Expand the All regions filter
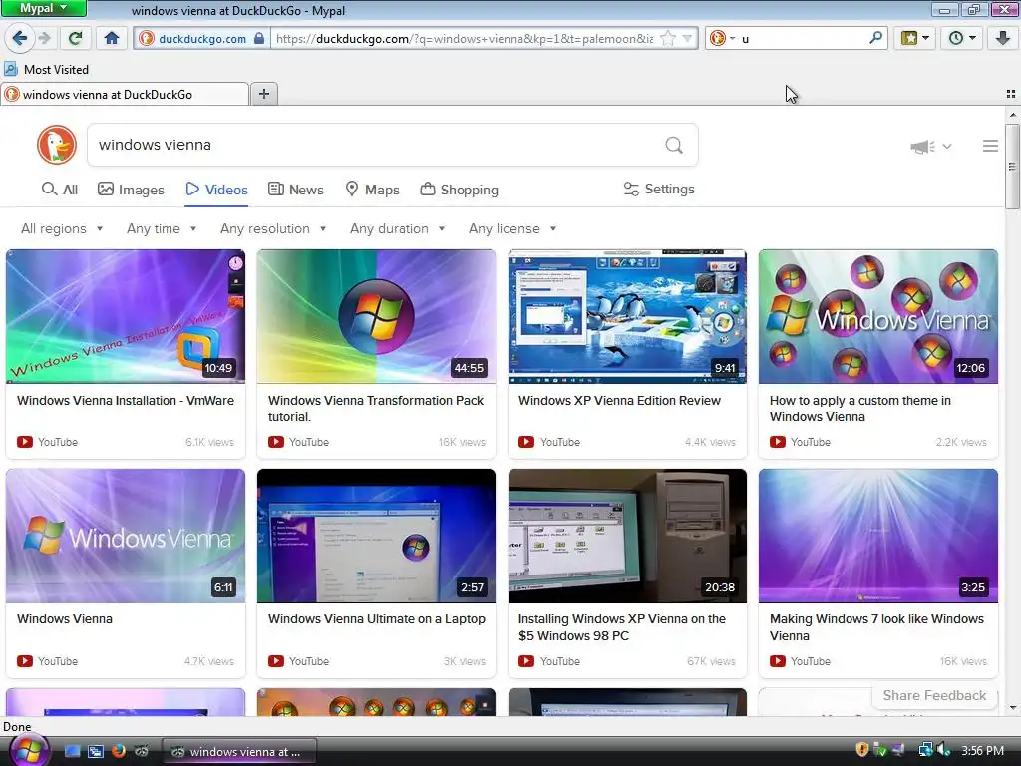Screen dimensions: 1021x766 tap(62, 228)
